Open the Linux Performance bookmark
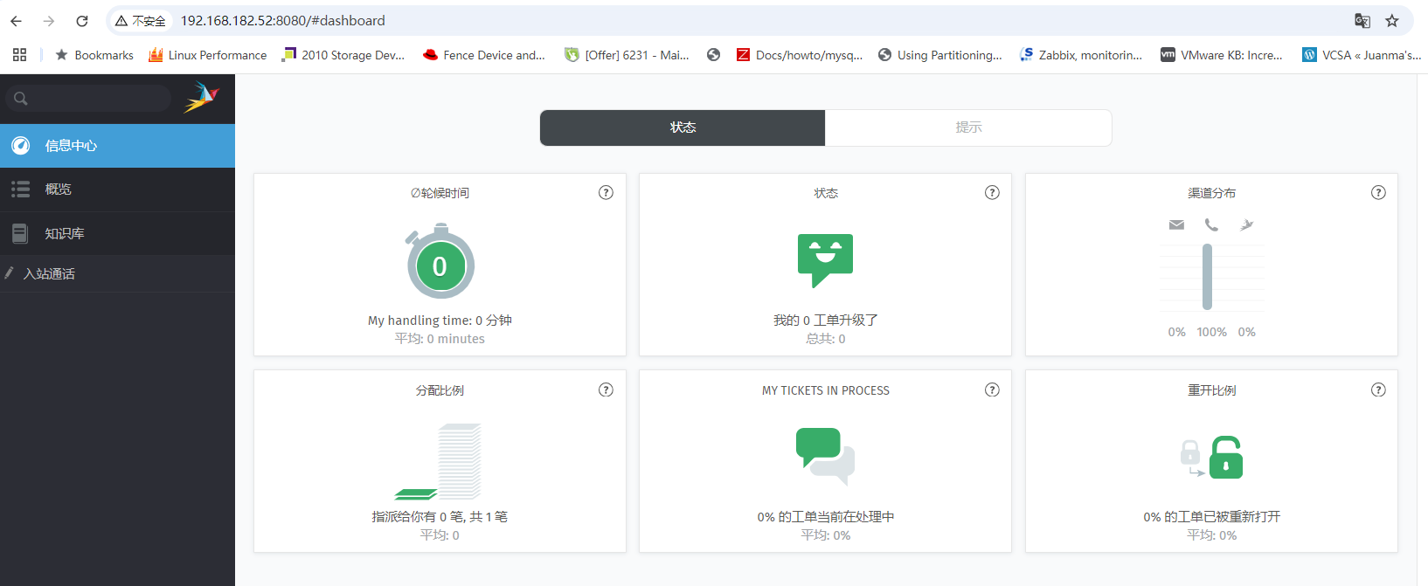The height and width of the screenshot is (586, 1428). click(208, 55)
